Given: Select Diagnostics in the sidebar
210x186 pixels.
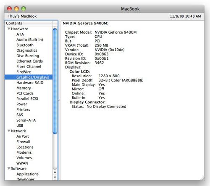Looking at the screenshot, I should (x=27, y=50).
